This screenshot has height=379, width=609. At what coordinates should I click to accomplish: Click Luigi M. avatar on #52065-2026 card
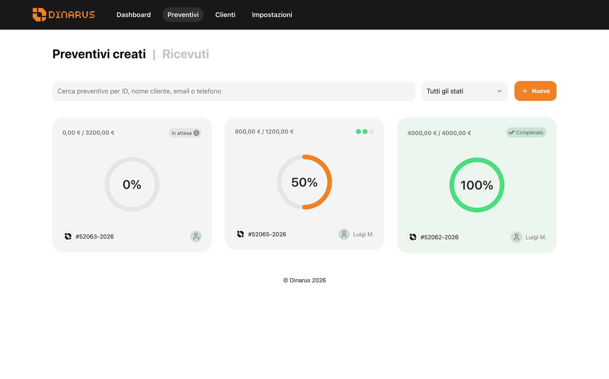coord(344,234)
